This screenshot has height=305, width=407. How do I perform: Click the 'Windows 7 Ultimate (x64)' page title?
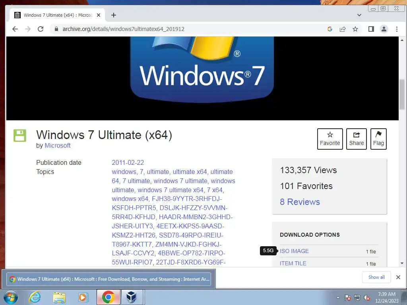coord(104,135)
